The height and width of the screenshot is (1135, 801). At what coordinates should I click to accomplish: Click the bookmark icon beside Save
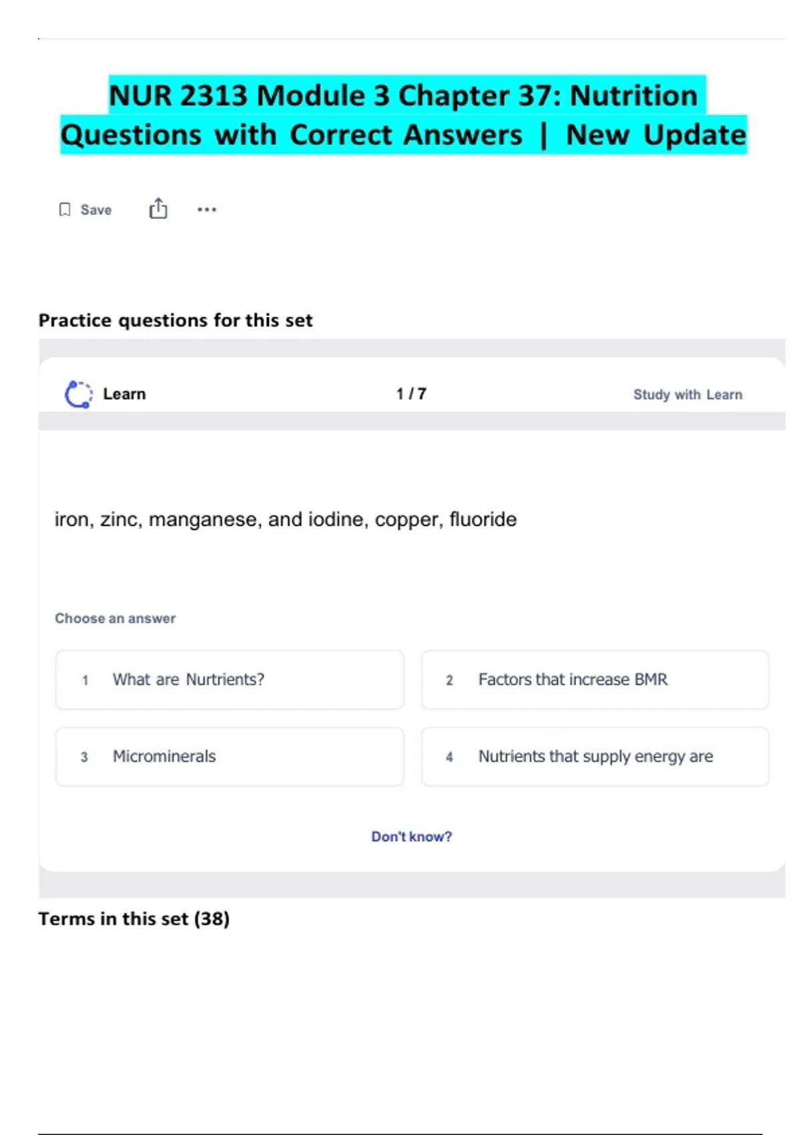point(65,210)
